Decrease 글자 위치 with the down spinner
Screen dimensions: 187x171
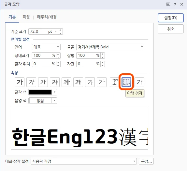tap(58, 66)
